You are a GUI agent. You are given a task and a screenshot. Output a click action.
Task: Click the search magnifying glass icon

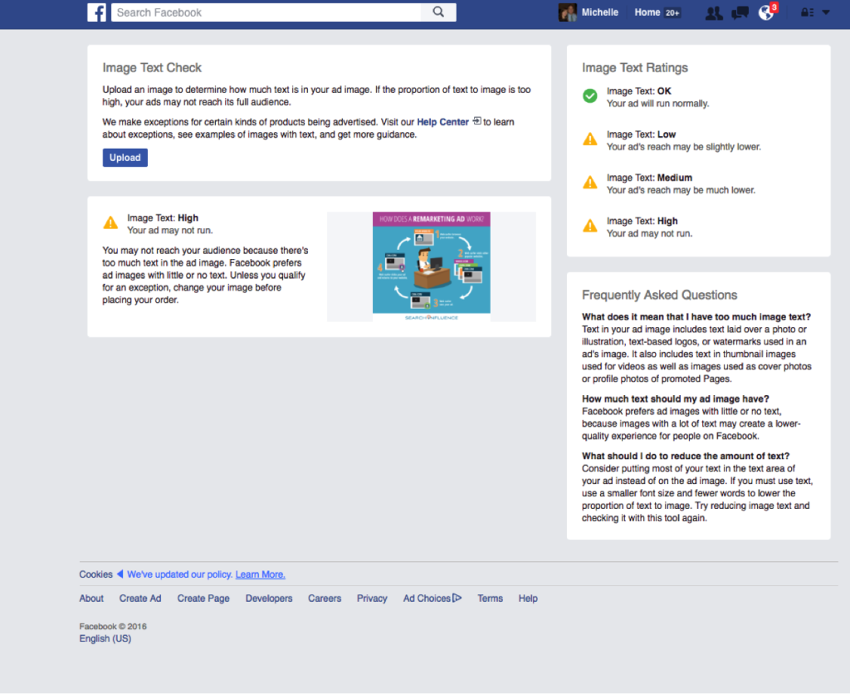[x=438, y=12]
